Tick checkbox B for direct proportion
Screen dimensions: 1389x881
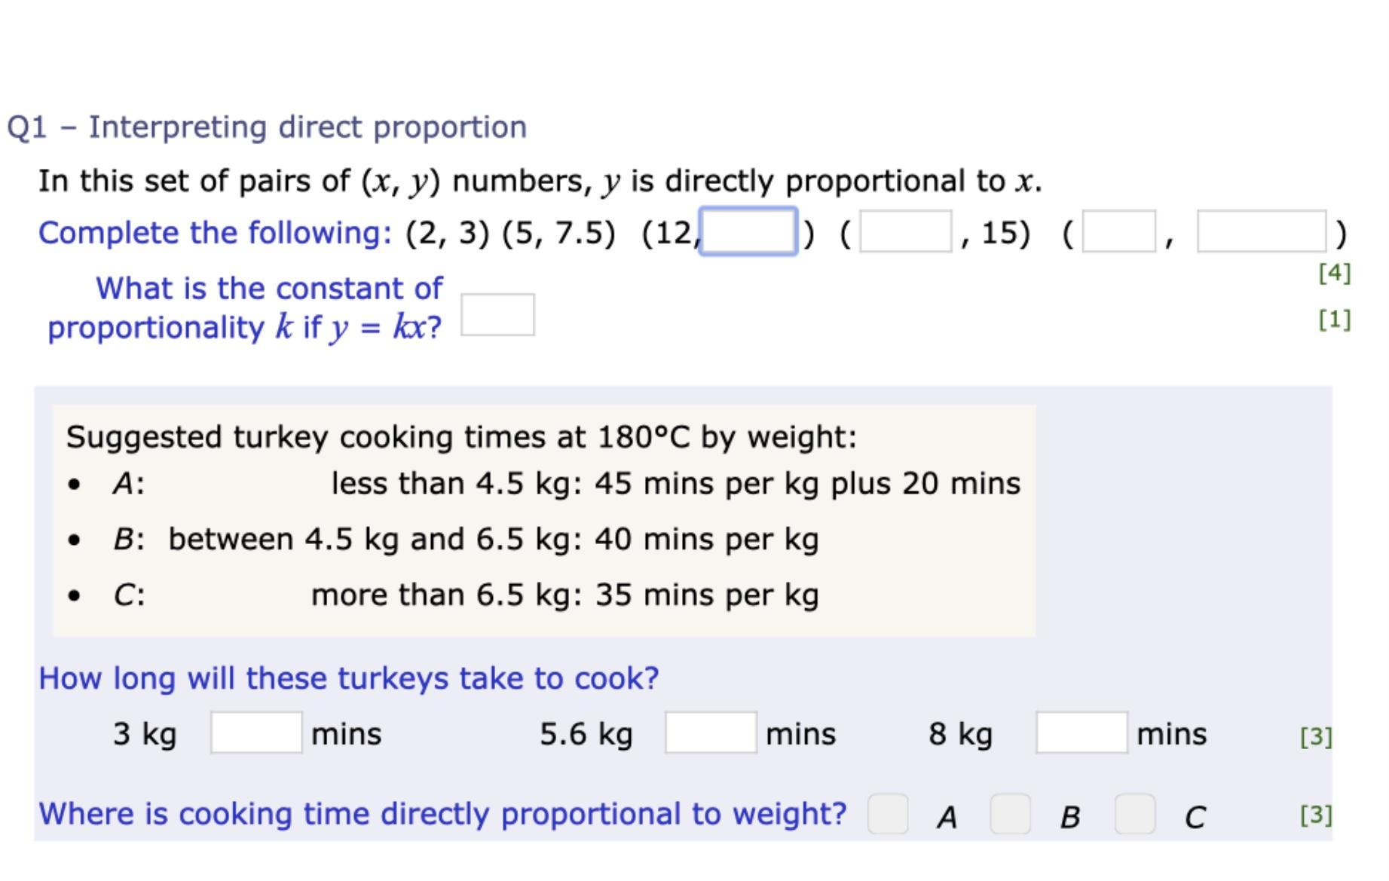tap(1010, 815)
